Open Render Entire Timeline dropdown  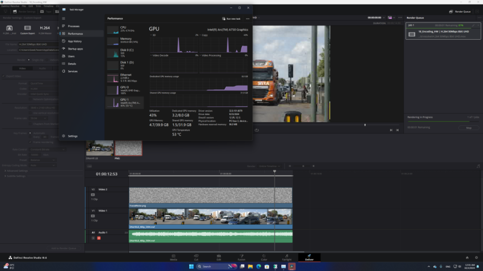(x=270, y=166)
